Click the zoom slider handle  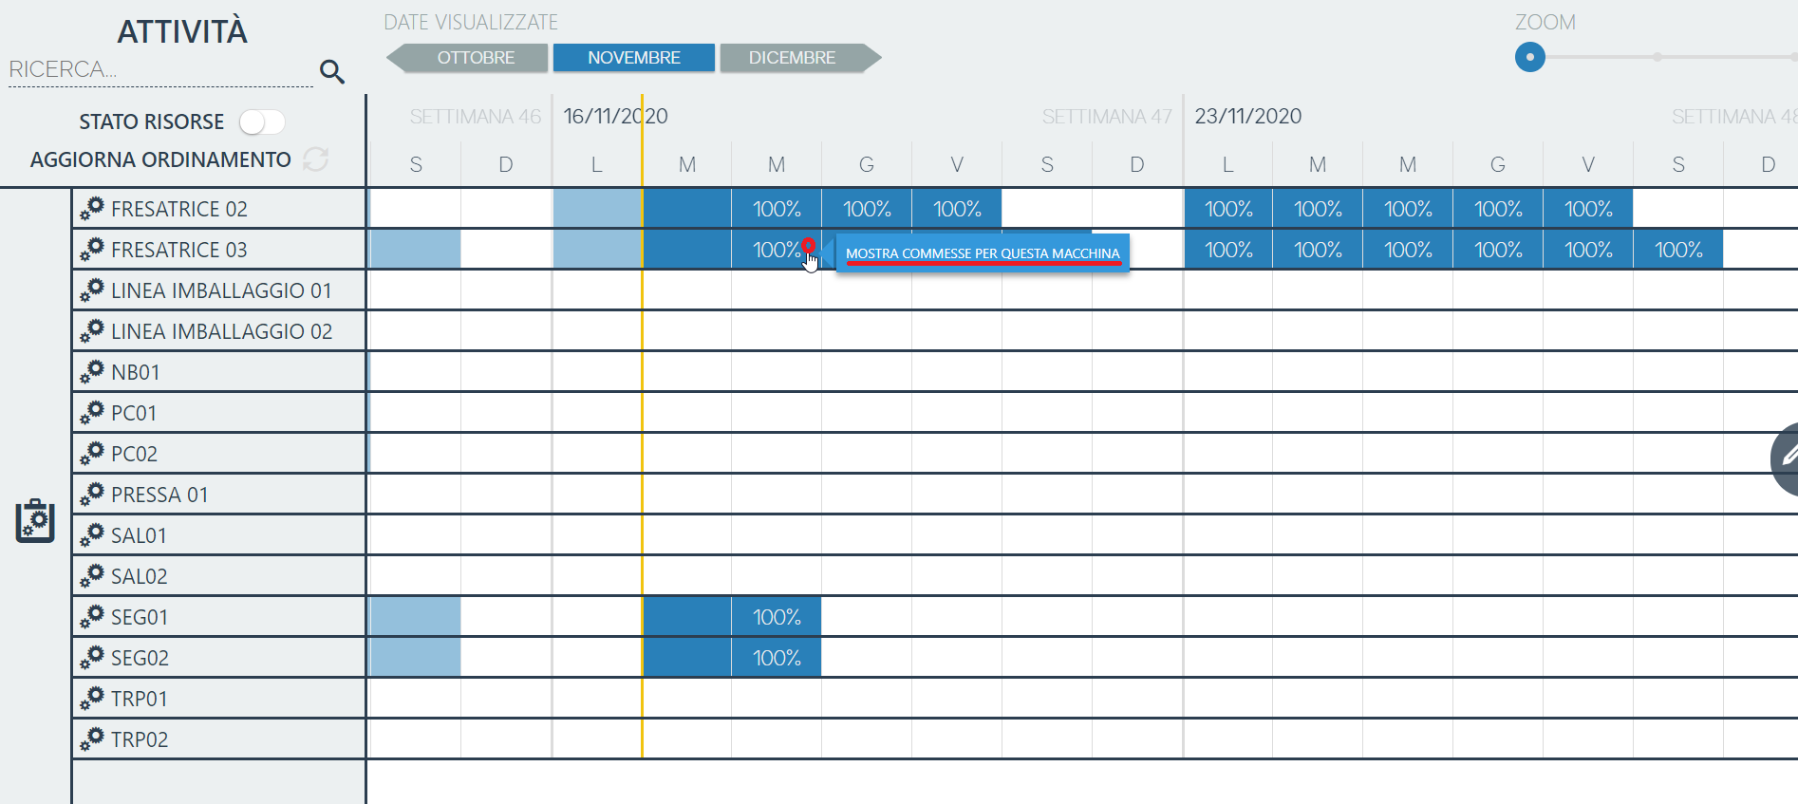(1529, 57)
